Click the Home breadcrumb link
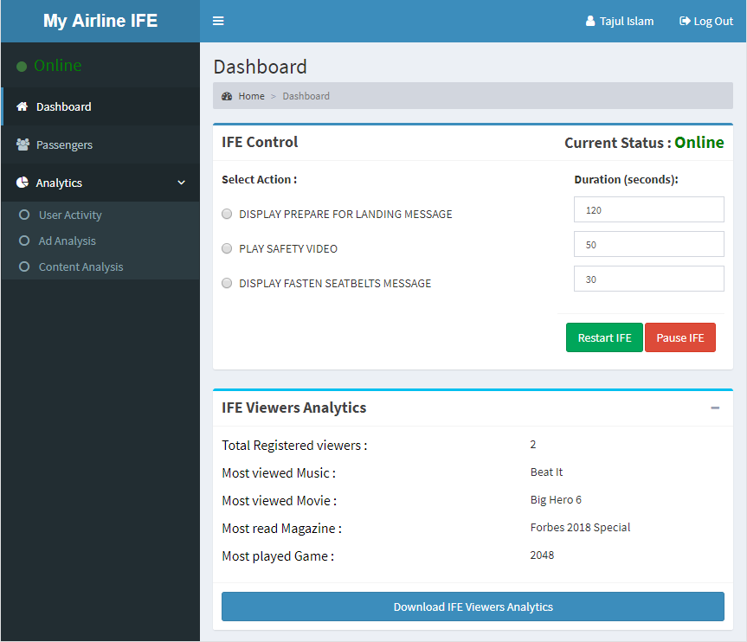Viewport: 747px width, 642px height. (x=251, y=96)
